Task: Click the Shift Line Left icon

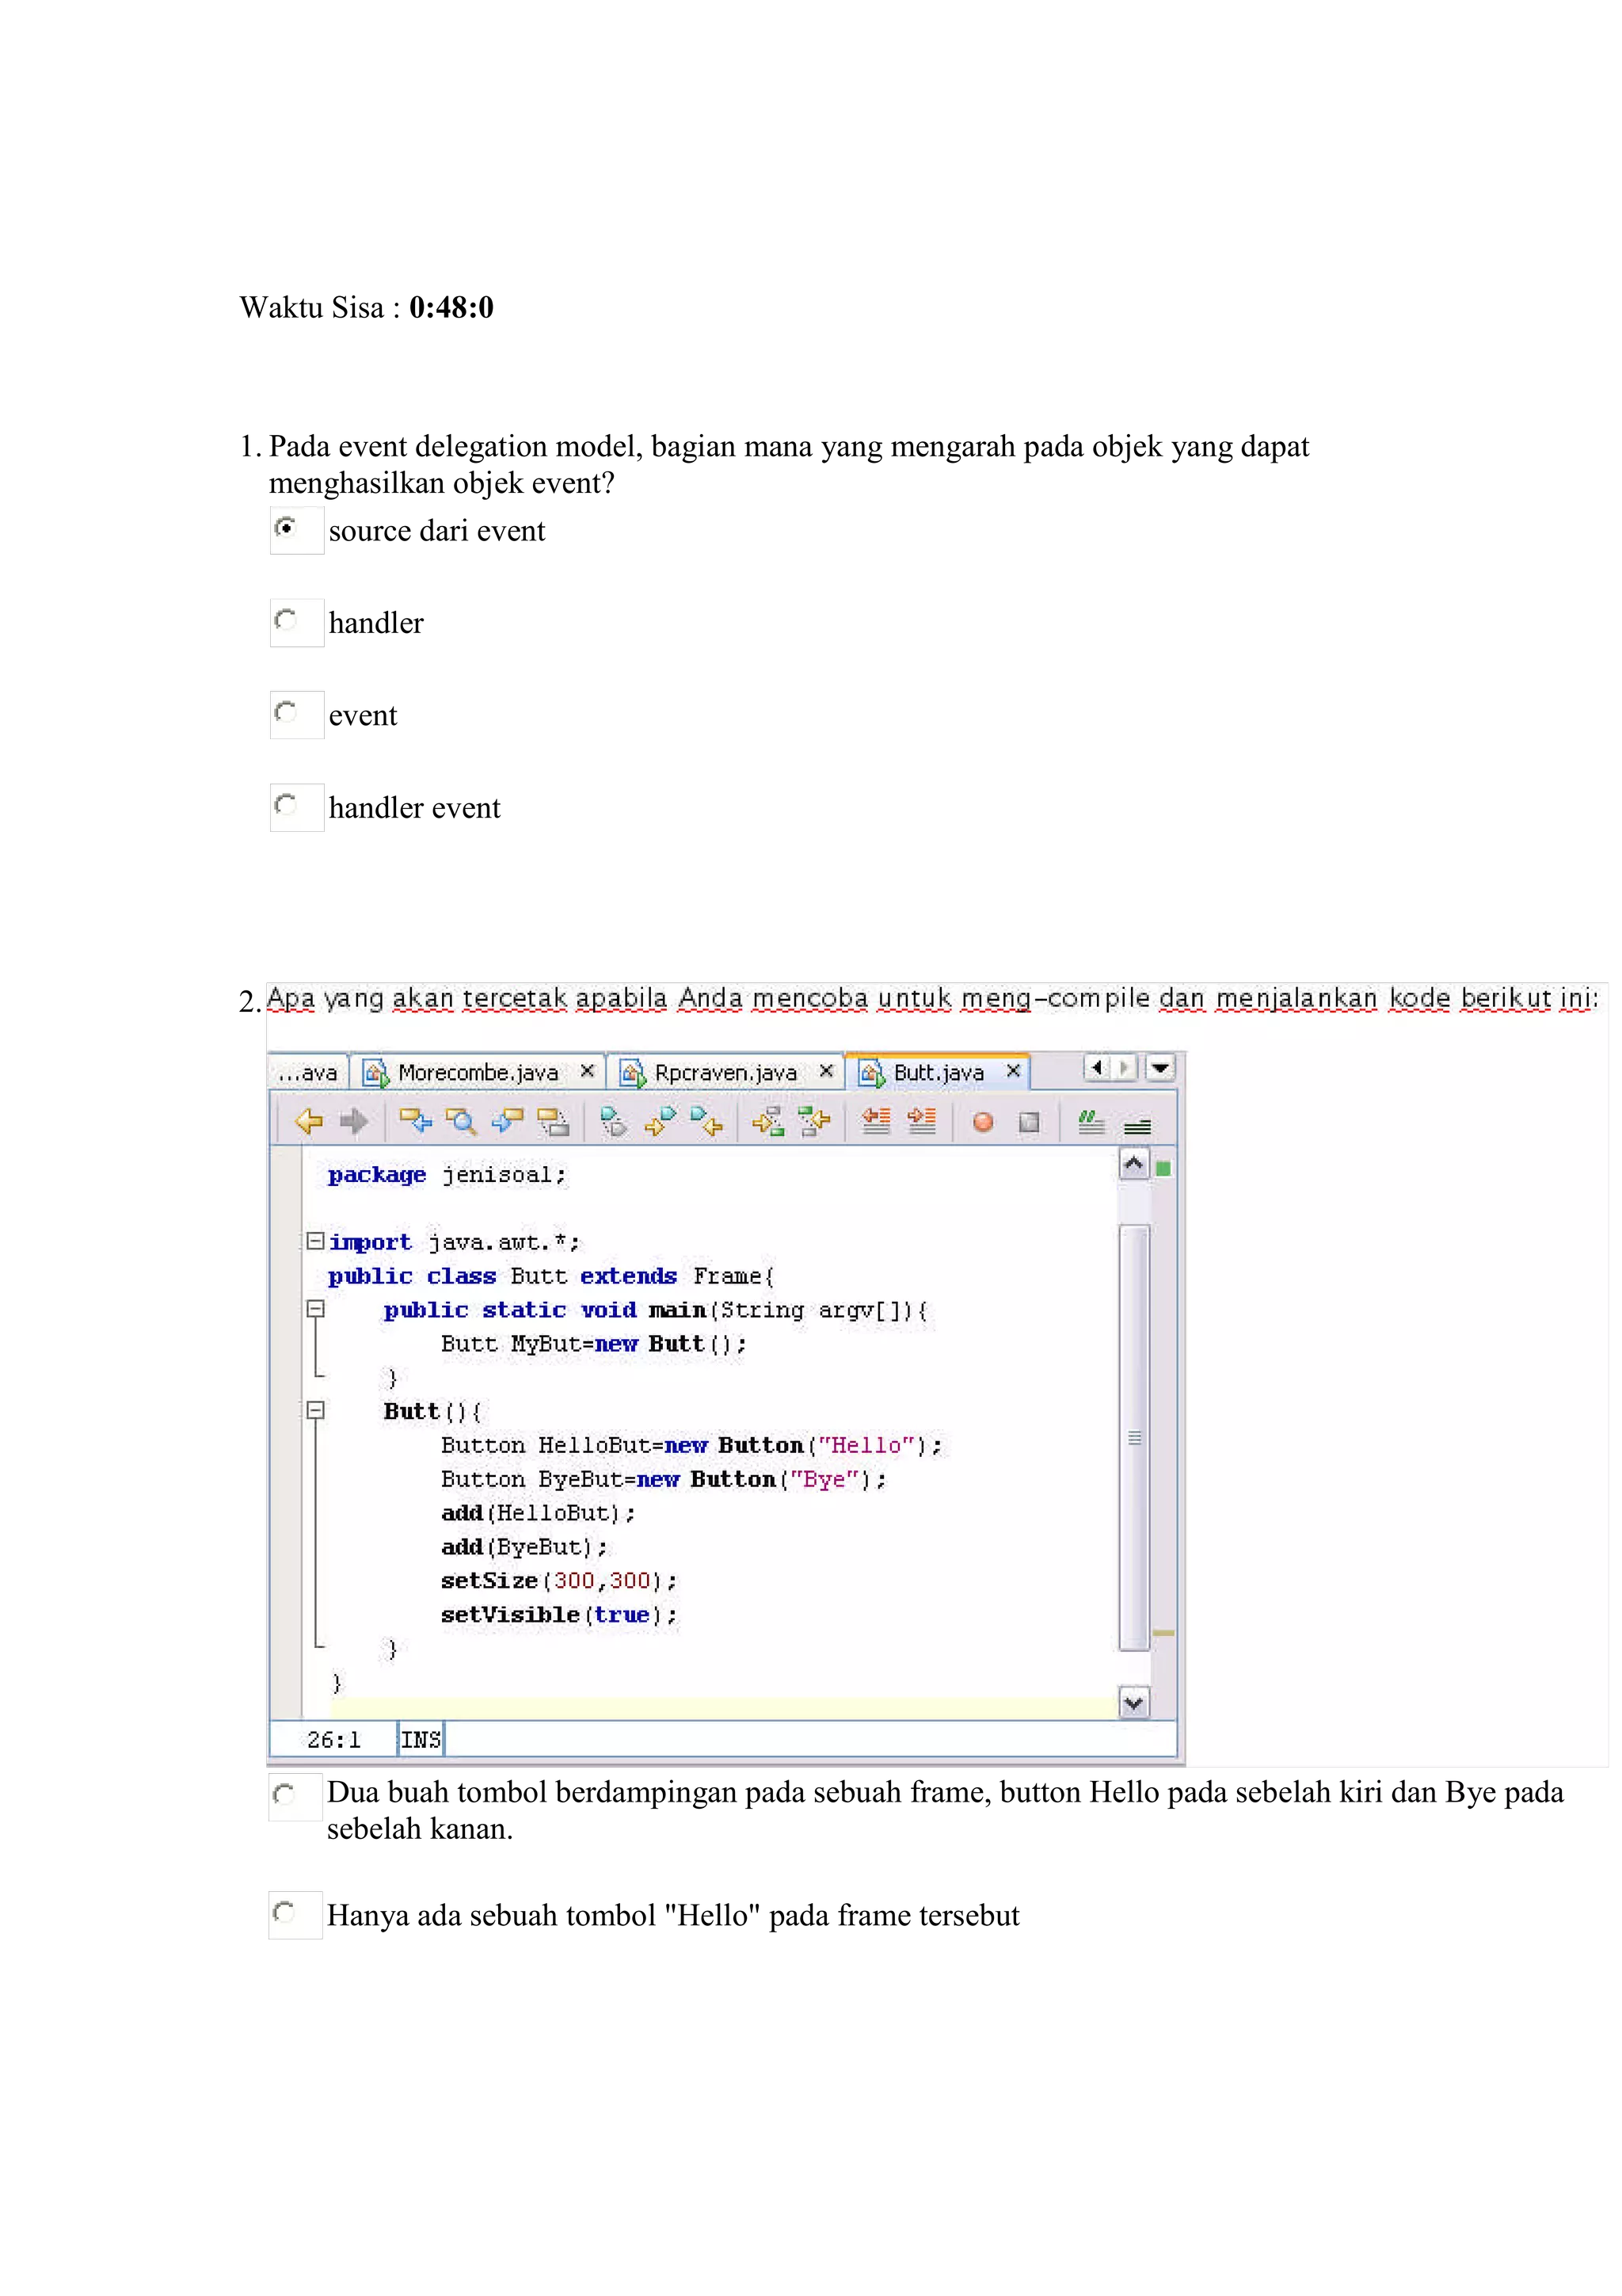Action: coord(875,1121)
